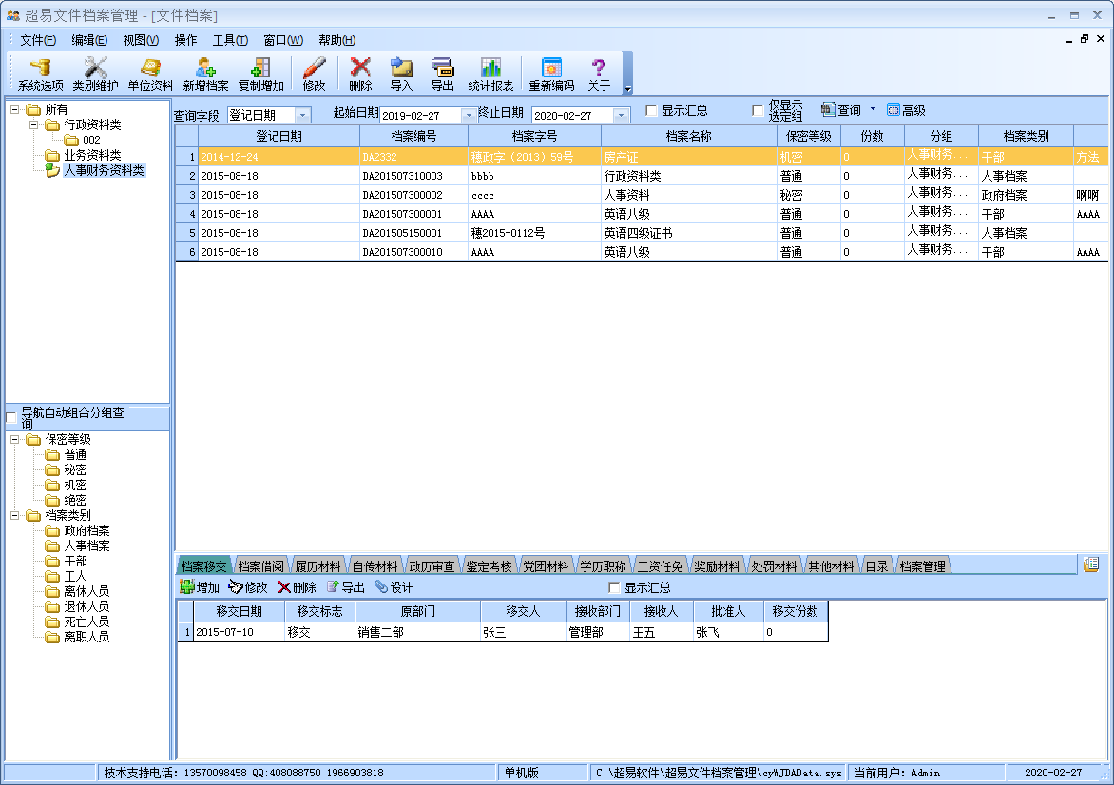Open 类别维护 category maintenance tool
The image size is (1114, 785).
[95, 74]
